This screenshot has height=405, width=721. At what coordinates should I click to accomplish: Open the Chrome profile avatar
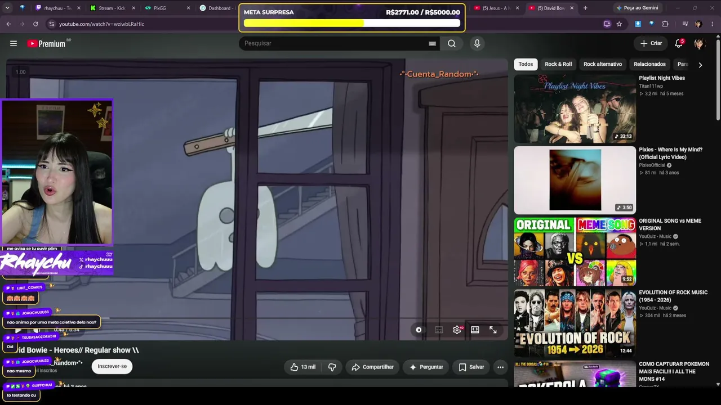698,24
